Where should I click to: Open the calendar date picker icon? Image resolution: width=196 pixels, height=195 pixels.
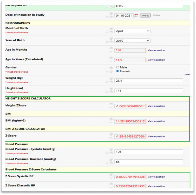tap(136, 15)
